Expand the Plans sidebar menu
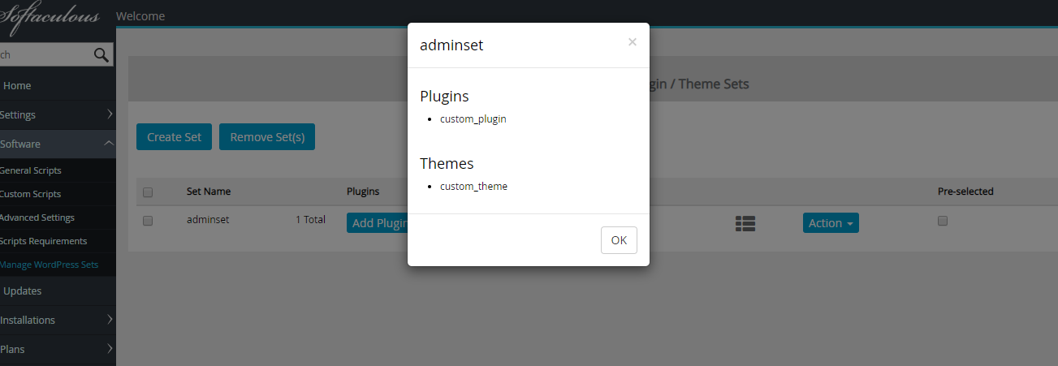1058x366 pixels. (x=58, y=350)
